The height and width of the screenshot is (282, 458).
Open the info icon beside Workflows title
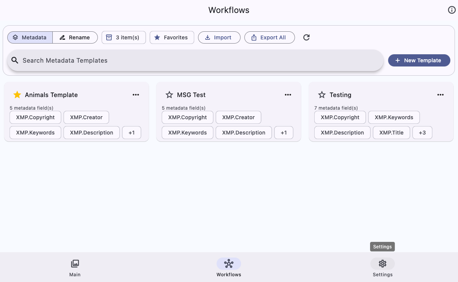[452, 10]
